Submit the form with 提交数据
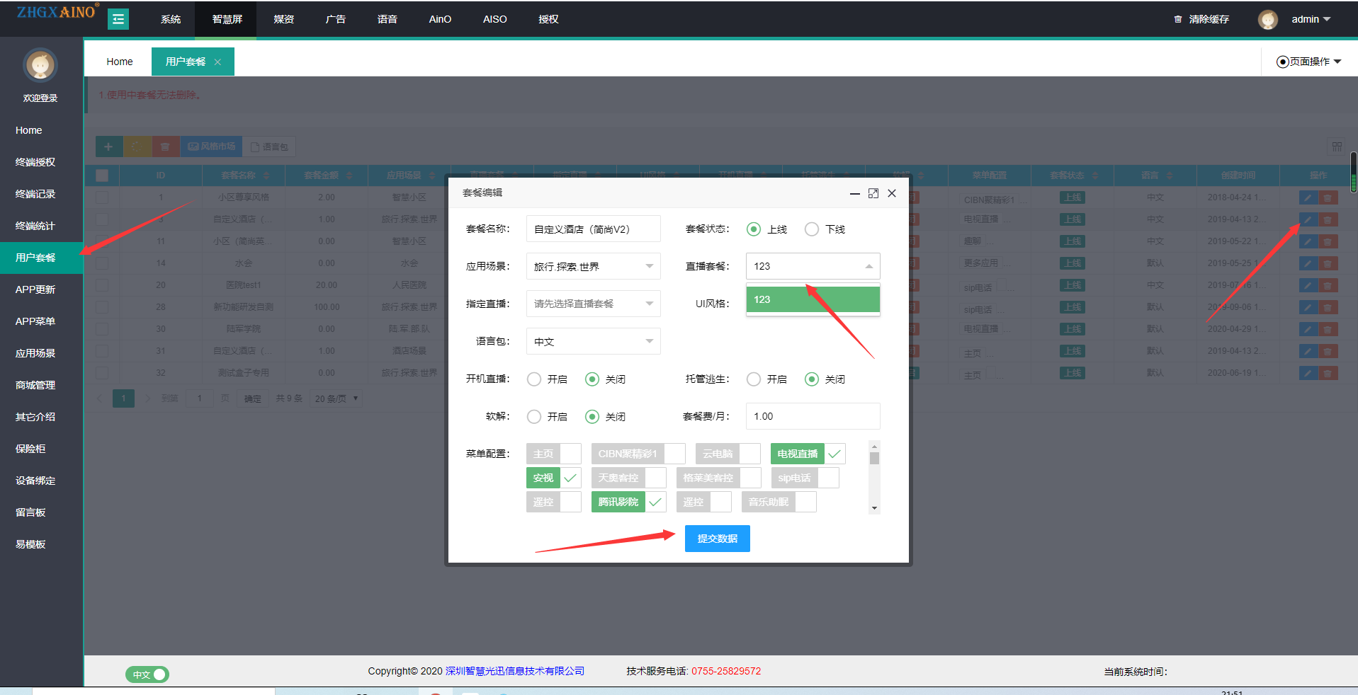The height and width of the screenshot is (695, 1358). (x=717, y=539)
